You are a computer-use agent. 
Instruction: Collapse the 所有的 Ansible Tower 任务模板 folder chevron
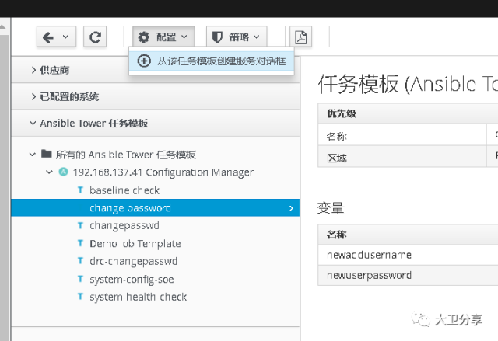(33, 155)
